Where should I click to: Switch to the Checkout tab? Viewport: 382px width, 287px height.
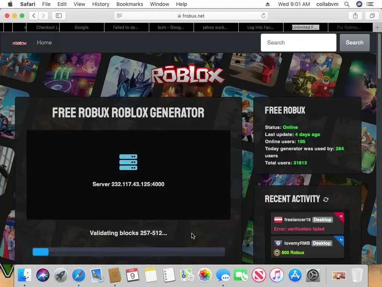pos(43,27)
